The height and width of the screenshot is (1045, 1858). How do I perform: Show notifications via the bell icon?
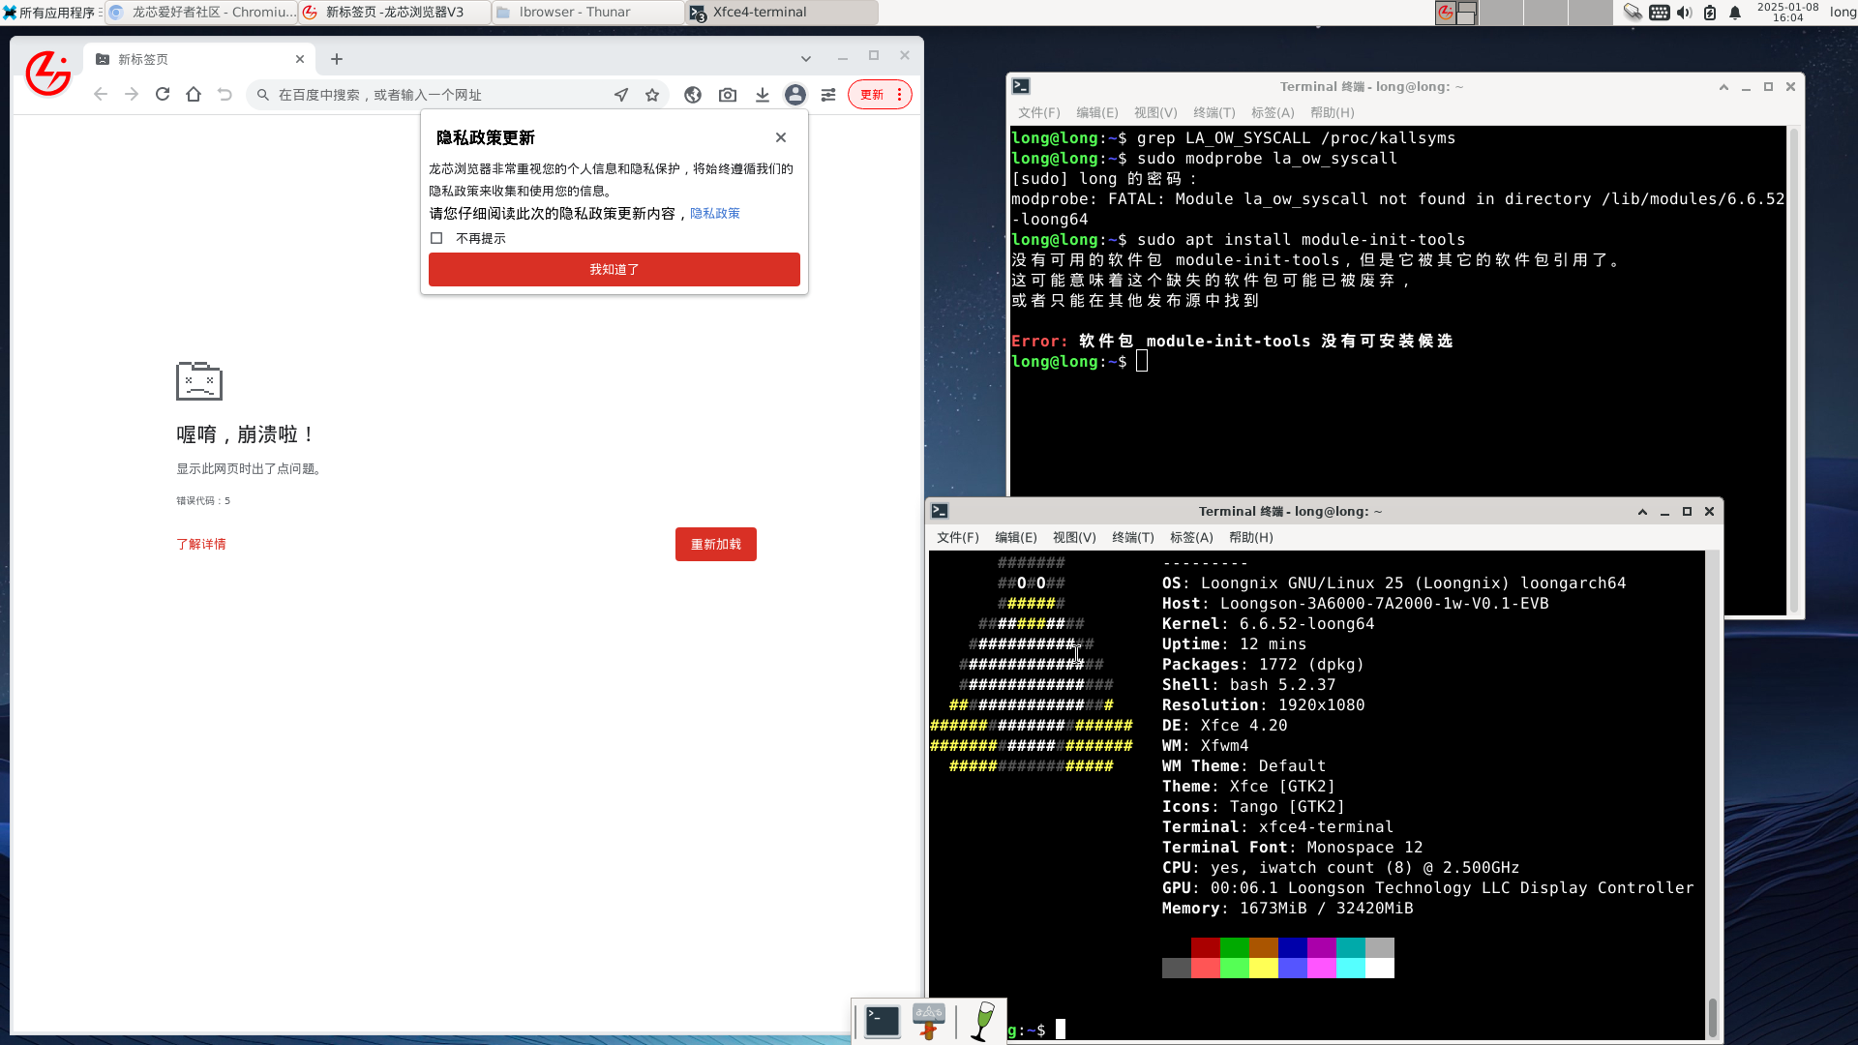pyautogui.click(x=1735, y=13)
